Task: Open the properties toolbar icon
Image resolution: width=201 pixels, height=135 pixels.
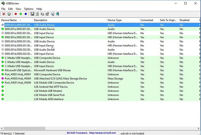Action: coord(47,14)
